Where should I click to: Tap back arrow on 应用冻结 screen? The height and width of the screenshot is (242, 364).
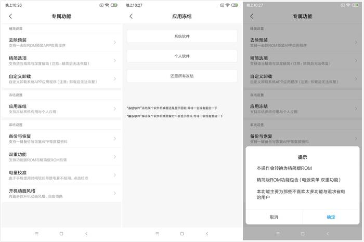click(x=131, y=16)
